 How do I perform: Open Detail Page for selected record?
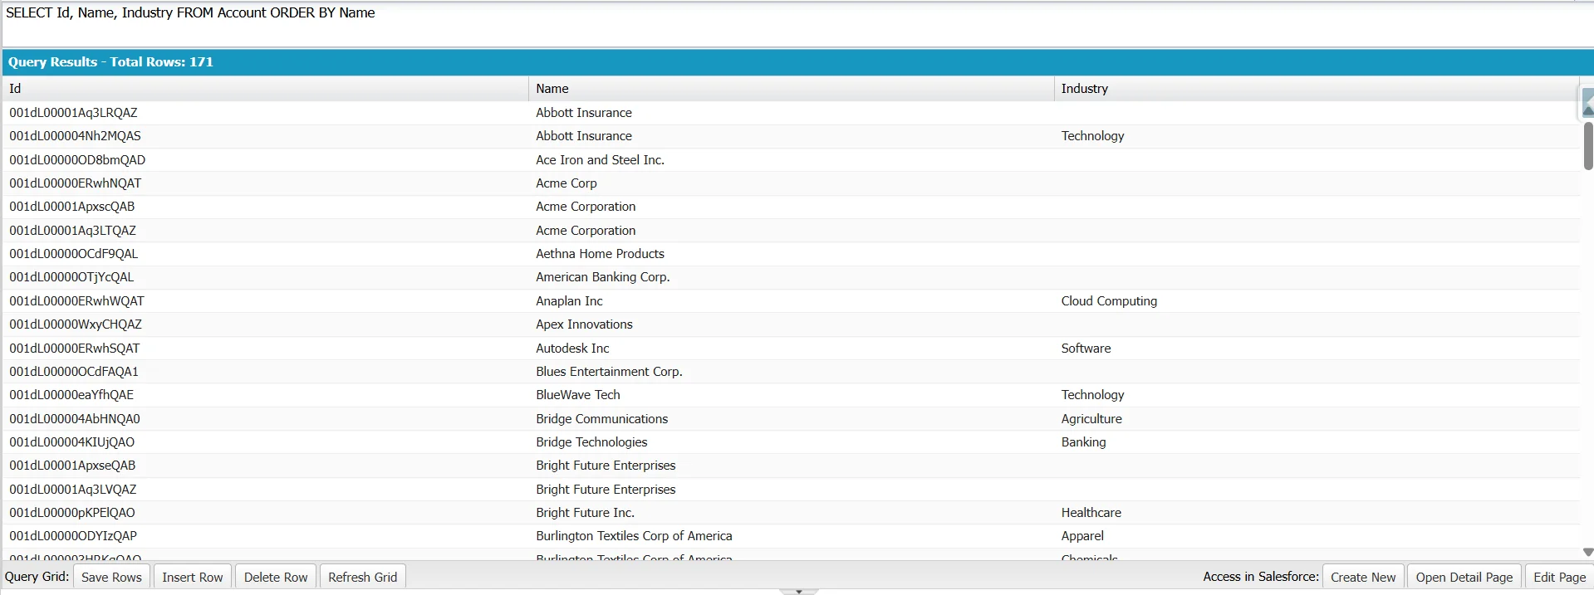1464,577
